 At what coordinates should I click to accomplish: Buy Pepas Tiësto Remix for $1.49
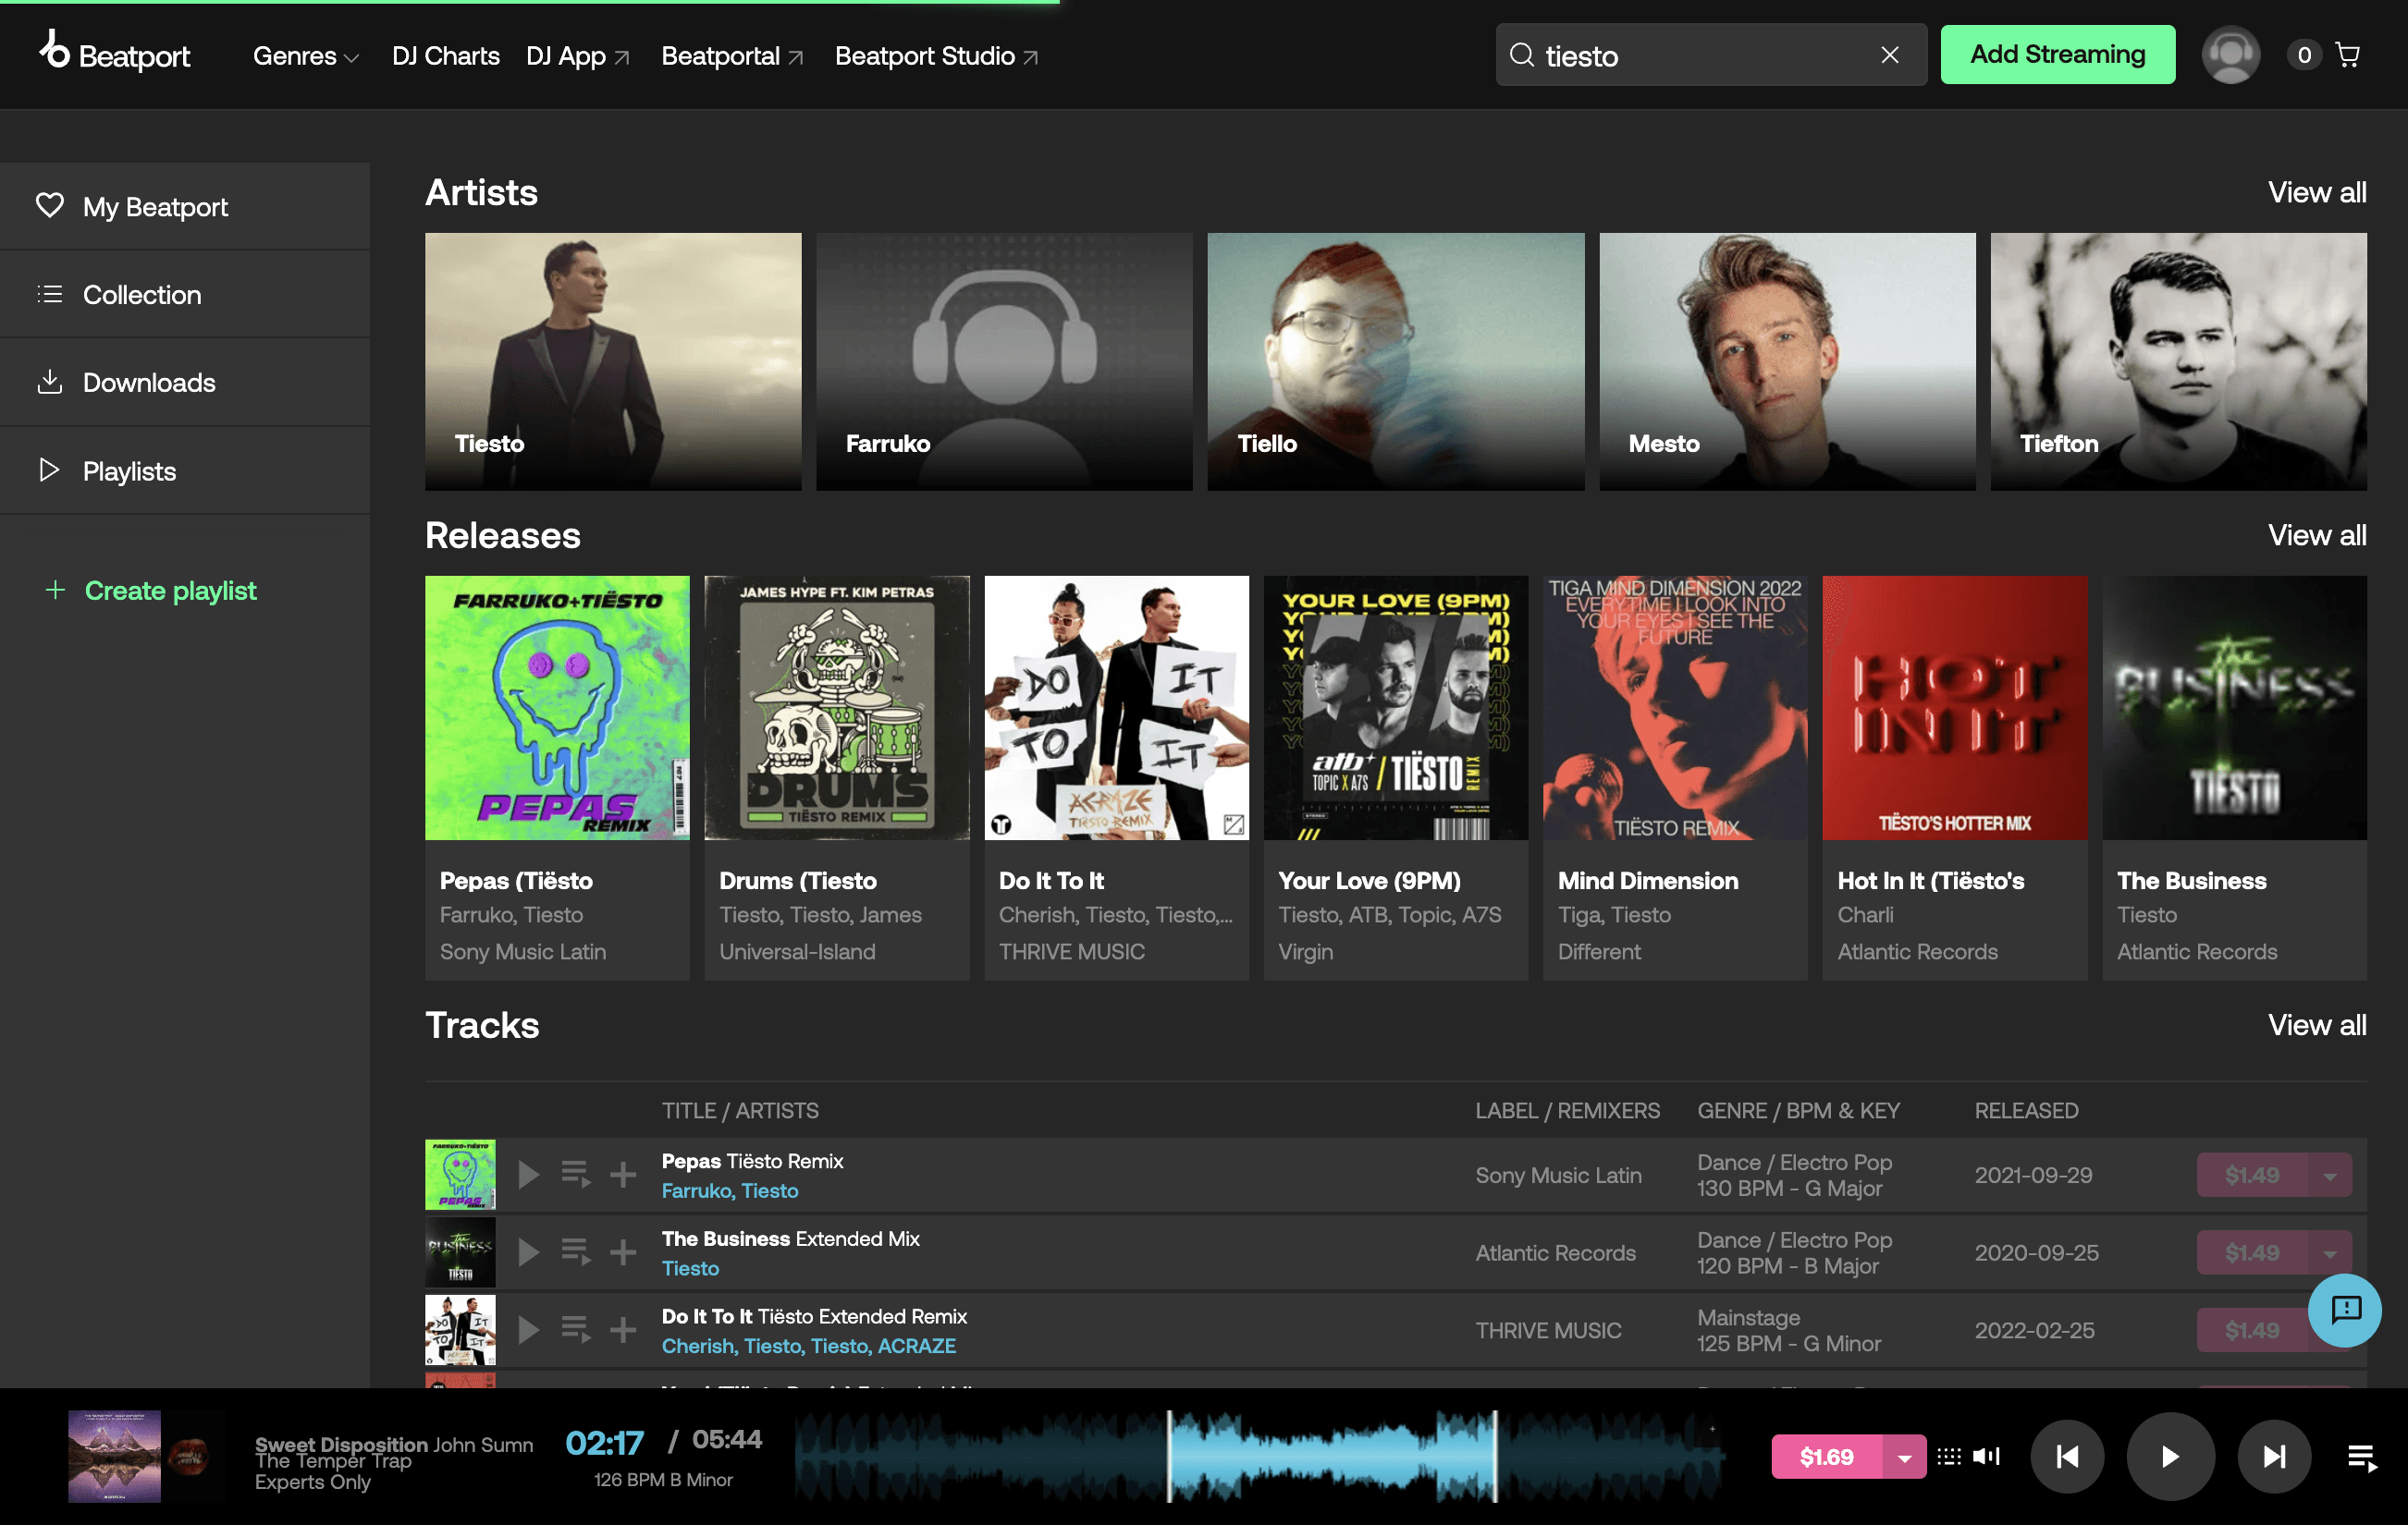coord(2251,1176)
